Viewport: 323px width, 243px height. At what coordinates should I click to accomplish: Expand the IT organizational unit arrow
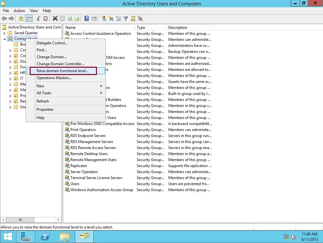tap(10, 79)
